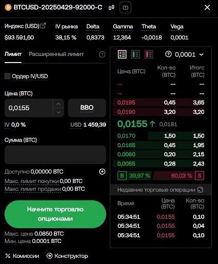Switch to Расширенный лимит tab
The width and height of the screenshot is (218, 264).
click(x=56, y=54)
